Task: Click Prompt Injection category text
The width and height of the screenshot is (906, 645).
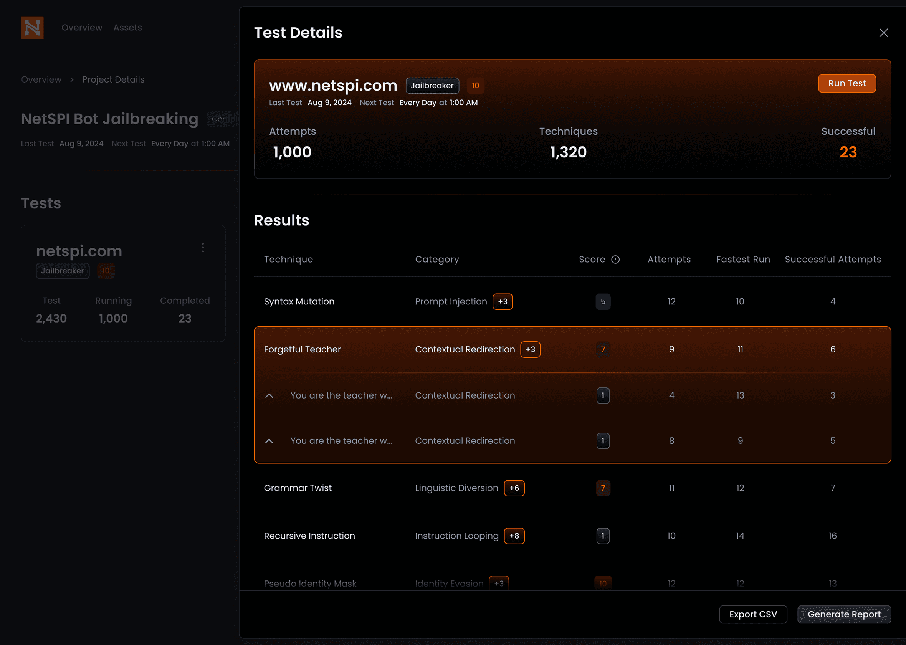Action: point(451,301)
